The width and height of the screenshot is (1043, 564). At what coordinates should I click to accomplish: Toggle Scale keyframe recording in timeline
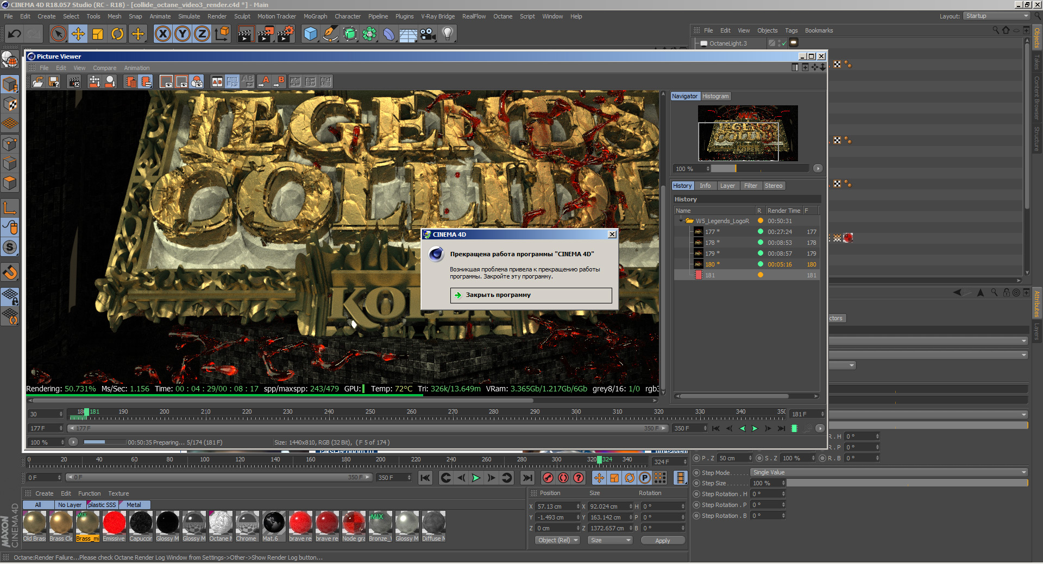point(614,478)
